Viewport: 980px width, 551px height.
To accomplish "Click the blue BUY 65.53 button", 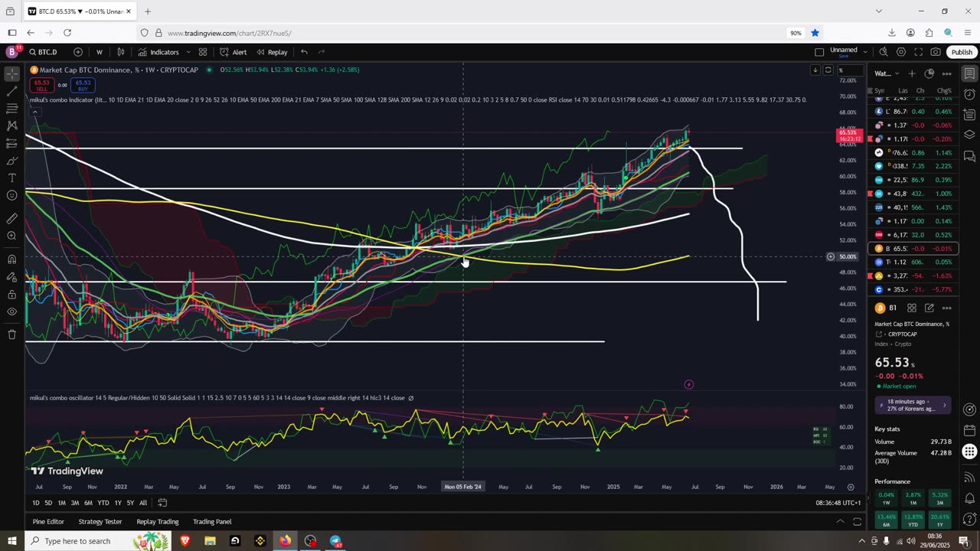I will (83, 84).
